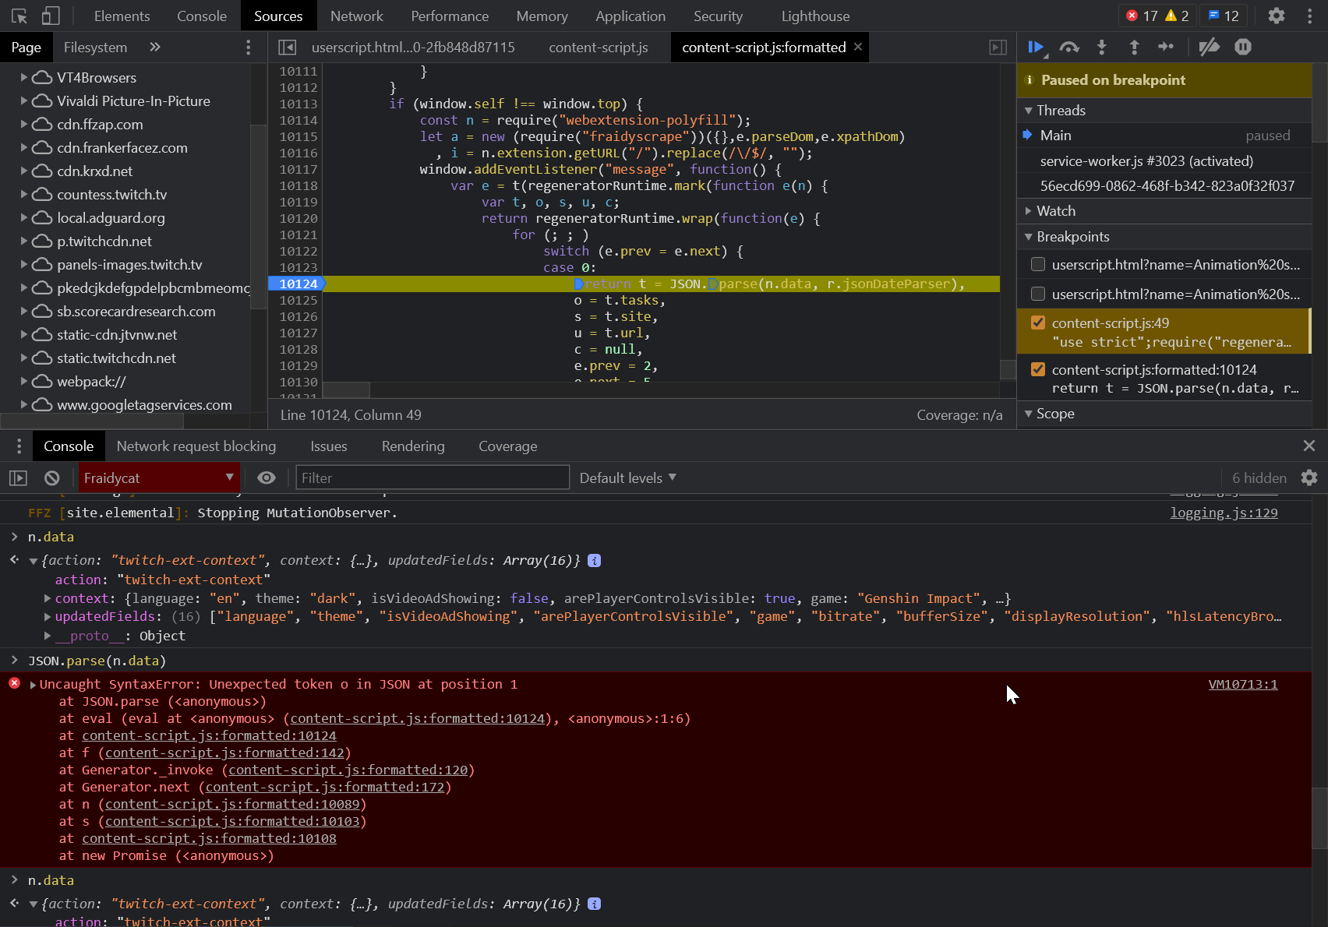Click the red error count badge showing 17
1328x927 pixels.
pyautogui.click(x=1142, y=16)
